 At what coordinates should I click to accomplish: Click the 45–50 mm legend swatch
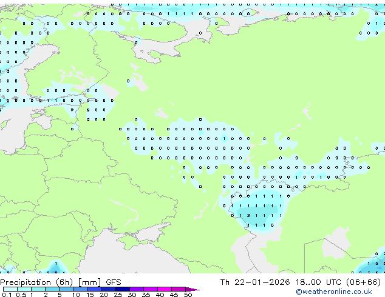(179, 289)
